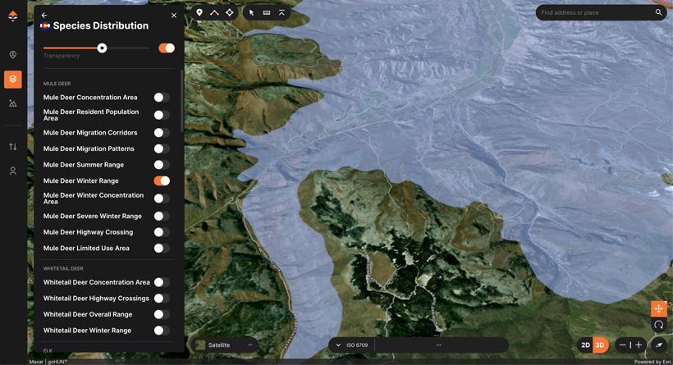Click the layer list scrollbar
The height and width of the screenshot is (365, 673).
(x=182, y=101)
